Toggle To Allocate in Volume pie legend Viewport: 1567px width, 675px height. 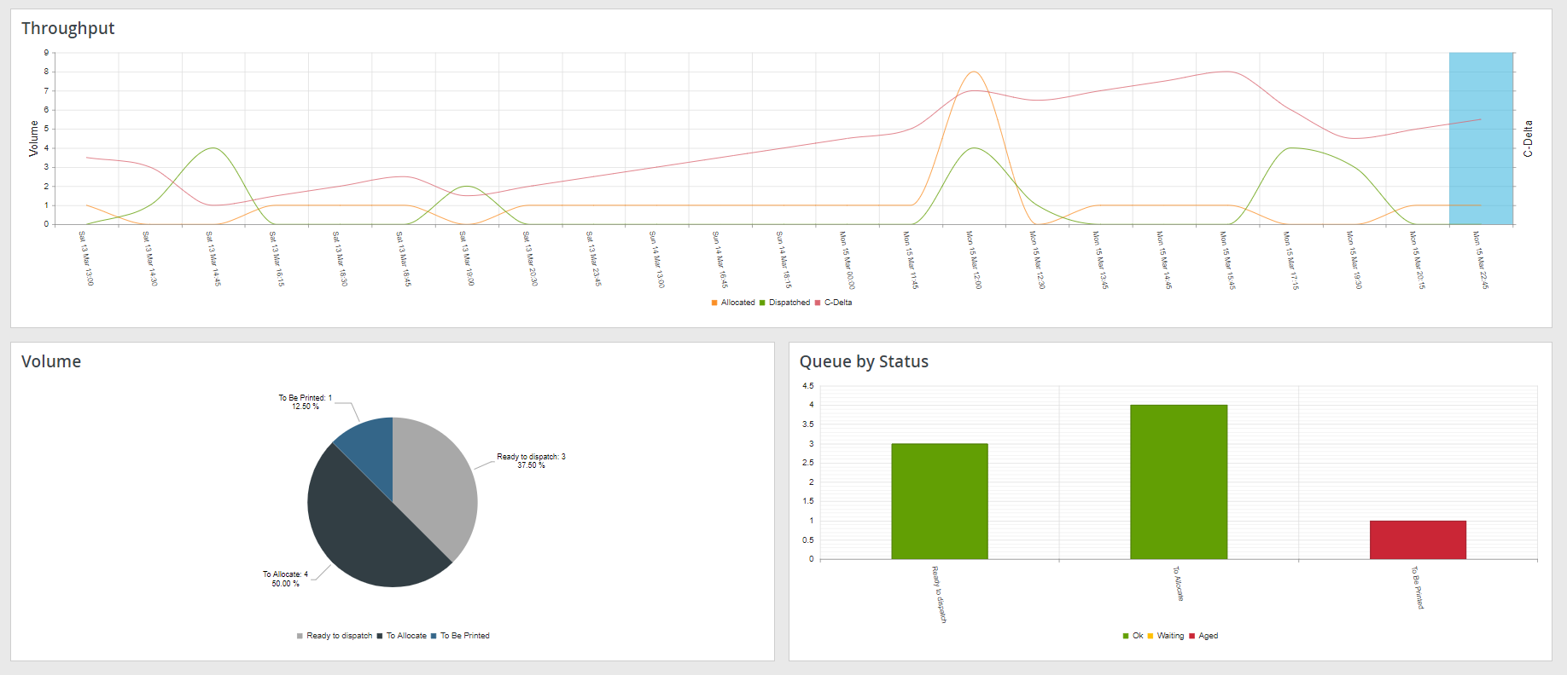401,636
